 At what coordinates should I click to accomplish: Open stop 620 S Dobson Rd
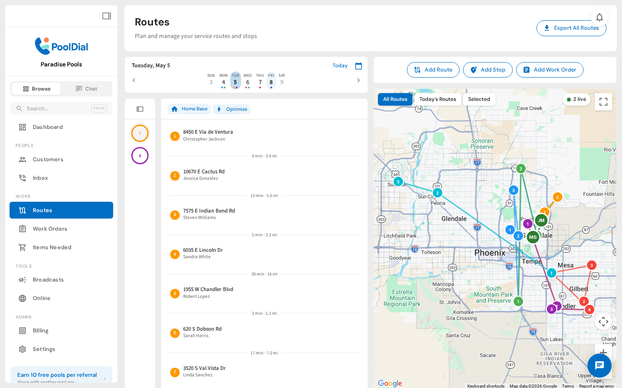pos(264,332)
